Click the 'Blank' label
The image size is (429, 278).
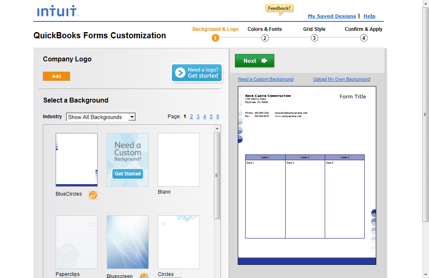click(164, 192)
